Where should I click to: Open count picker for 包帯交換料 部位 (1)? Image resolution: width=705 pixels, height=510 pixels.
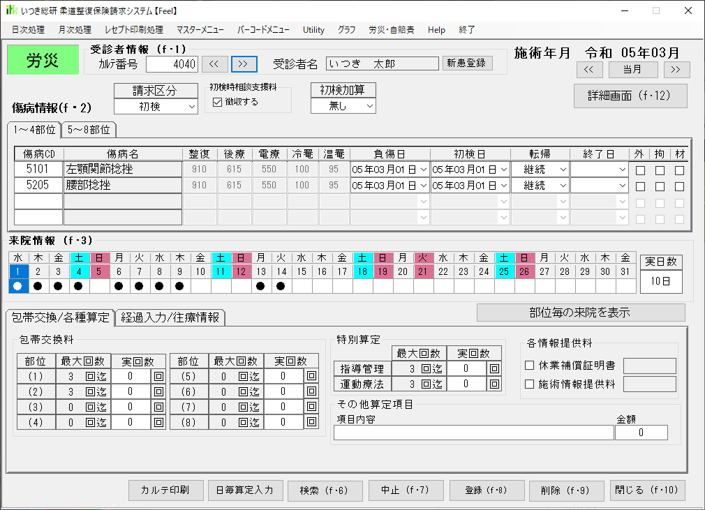pyautogui.click(x=158, y=376)
